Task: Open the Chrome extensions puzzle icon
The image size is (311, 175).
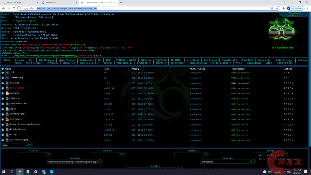Action: [283, 8]
